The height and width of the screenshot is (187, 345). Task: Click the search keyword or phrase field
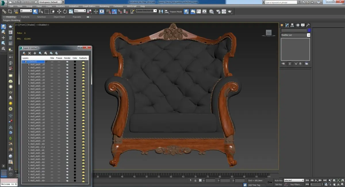(x=281, y=2)
